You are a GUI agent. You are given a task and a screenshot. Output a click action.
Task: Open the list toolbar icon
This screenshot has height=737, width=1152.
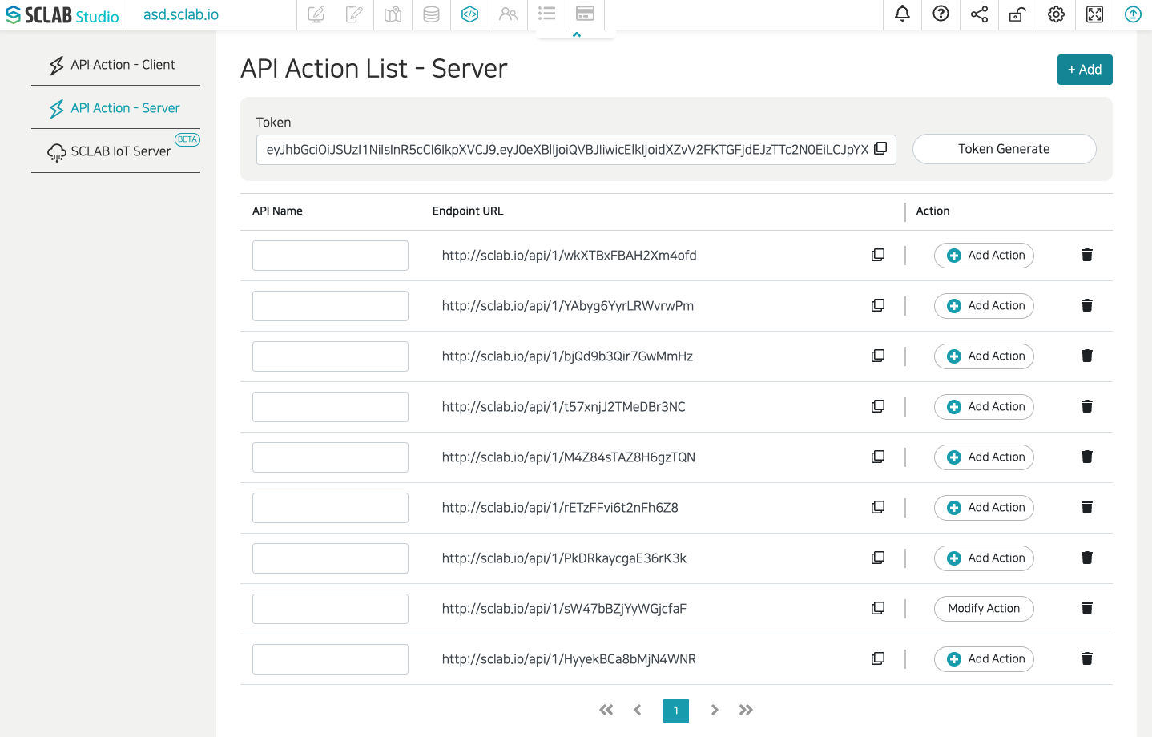(x=546, y=14)
